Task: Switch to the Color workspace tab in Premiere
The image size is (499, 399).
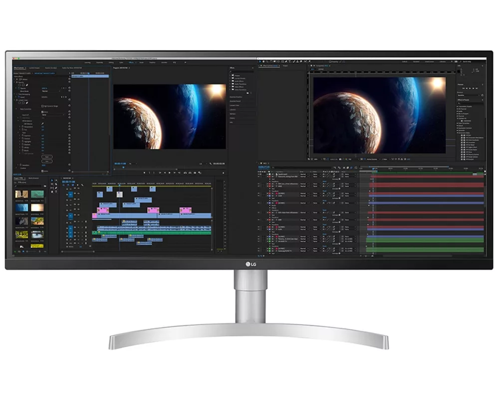Action: 121,61
